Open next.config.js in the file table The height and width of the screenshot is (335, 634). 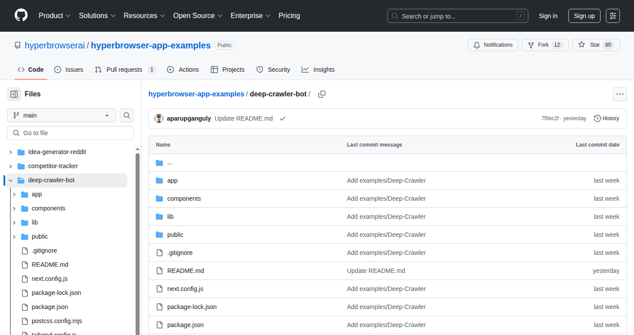[x=185, y=289]
